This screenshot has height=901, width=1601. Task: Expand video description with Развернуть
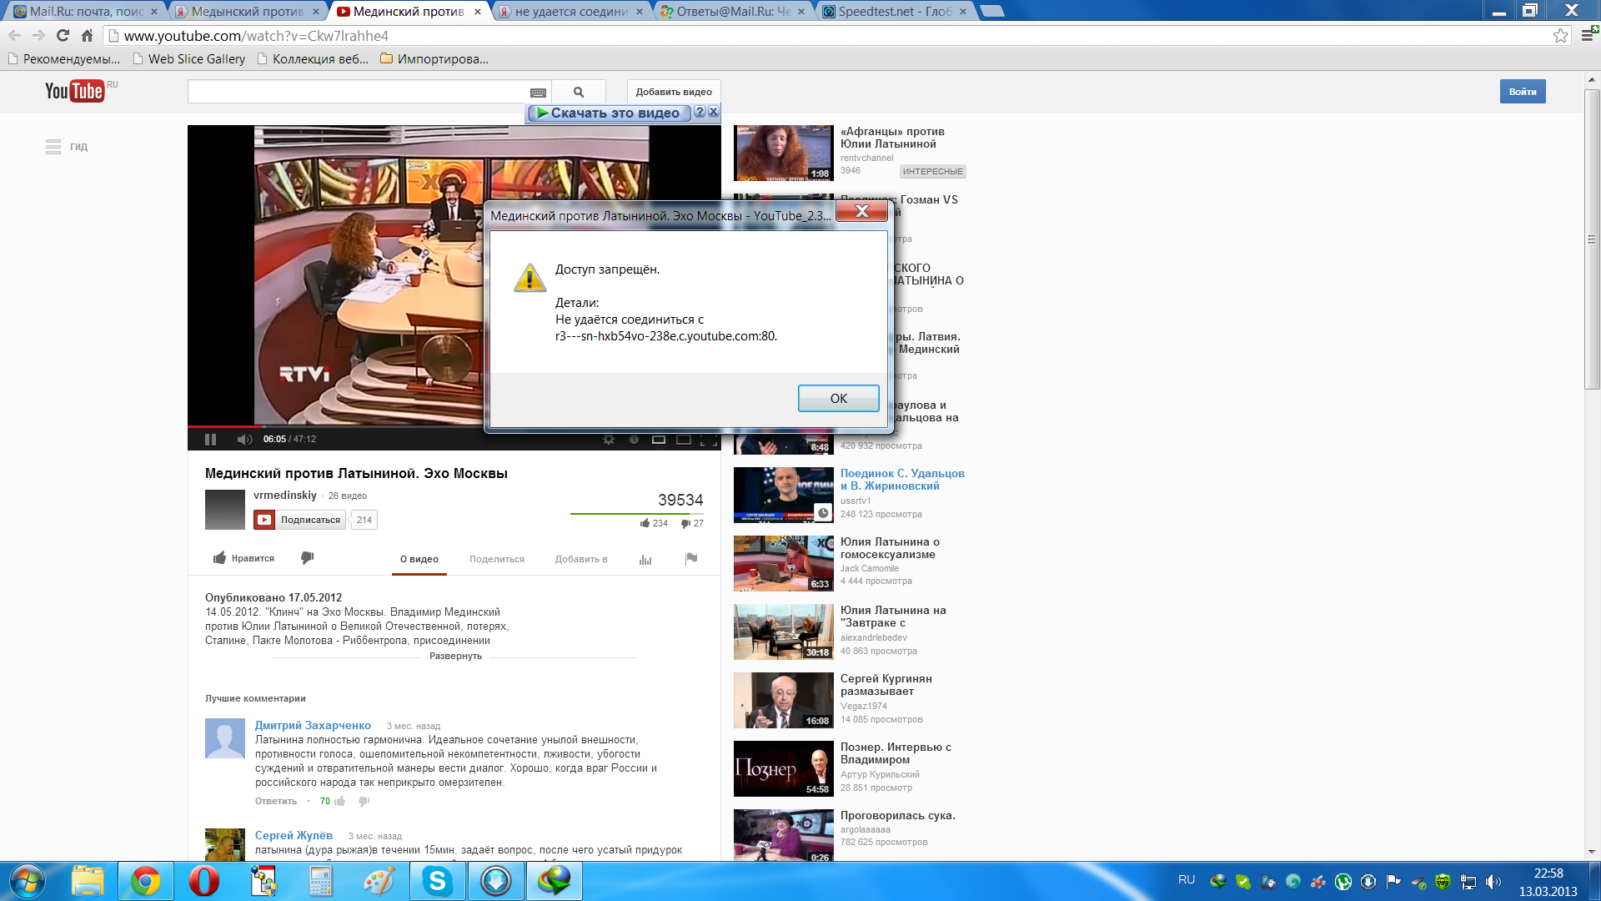tap(455, 657)
